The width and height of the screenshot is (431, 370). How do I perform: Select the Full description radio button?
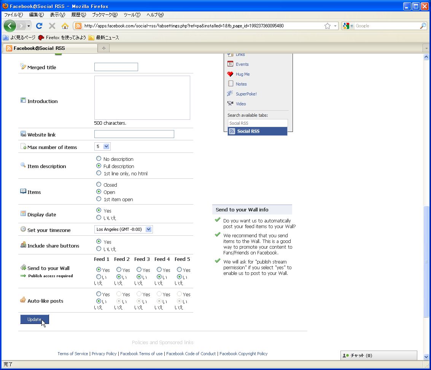tap(99, 166)
